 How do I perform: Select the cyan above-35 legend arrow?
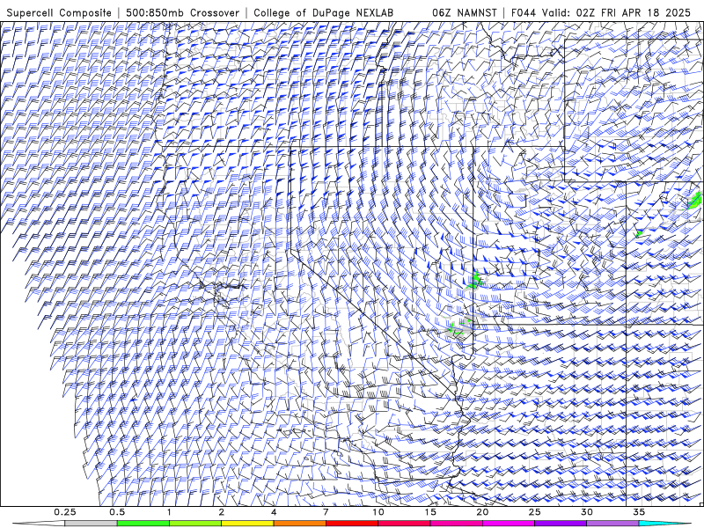tap(664, 524)
